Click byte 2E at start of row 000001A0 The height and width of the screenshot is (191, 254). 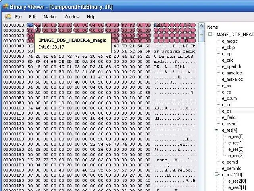point(30,160)
